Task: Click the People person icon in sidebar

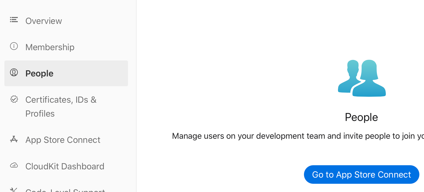Action: click(14, 72)
